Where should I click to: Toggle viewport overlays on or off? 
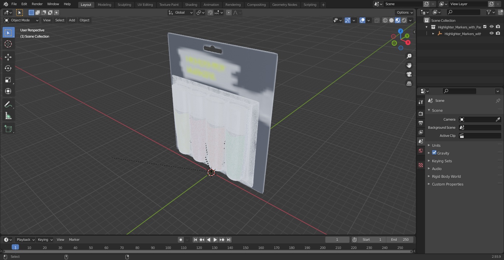point(362,20)
